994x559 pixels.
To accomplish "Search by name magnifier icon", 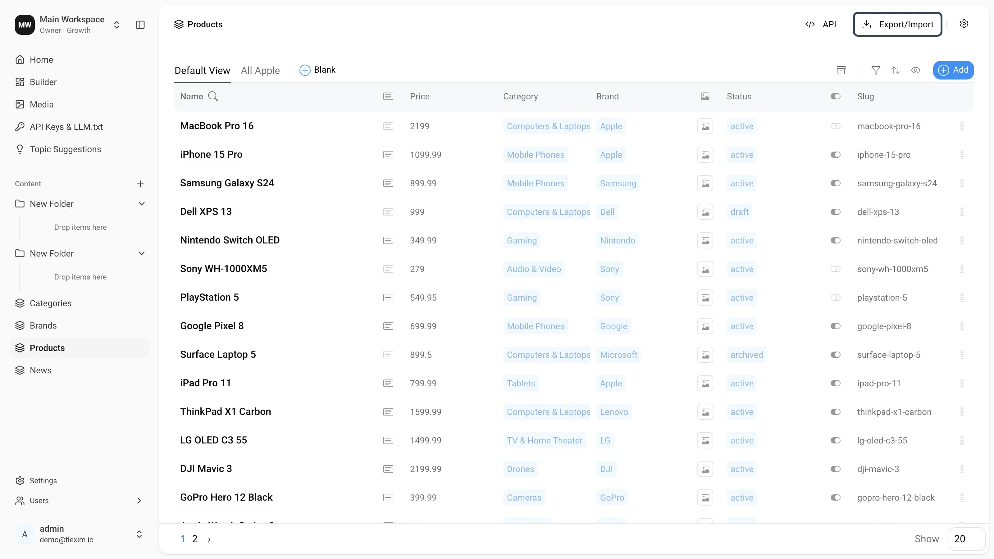I will pos(213,97).
